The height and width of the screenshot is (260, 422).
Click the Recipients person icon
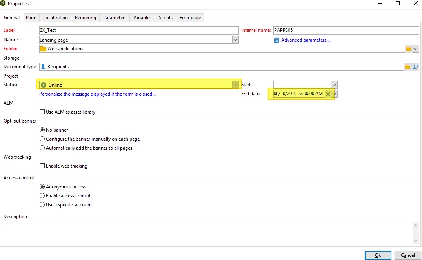point(43,67)
